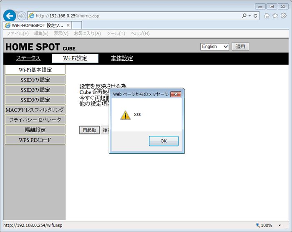Open the ツール(T) menu
Image resolution: width=292 pixels, height=232 pixels.
(x=116, y=33)
